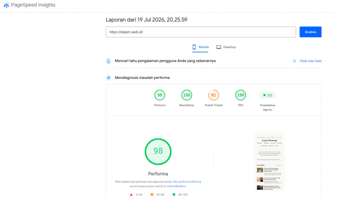This screenshot has width=338, height=199.
Task: Click Mencari tahu pengalaman pengguna heading
Action: [x=165, y=61]
